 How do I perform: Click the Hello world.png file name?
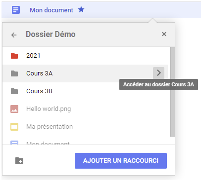[49, 109]
